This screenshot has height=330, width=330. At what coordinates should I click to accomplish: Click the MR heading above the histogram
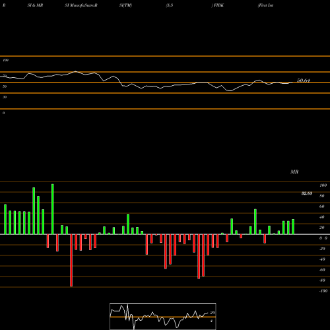click(294, 172)
